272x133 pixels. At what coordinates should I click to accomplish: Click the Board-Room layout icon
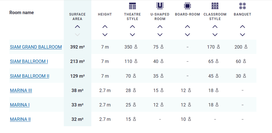tap(187, 6)
